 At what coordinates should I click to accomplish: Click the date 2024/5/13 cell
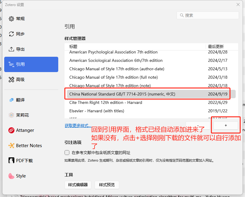[218, 69]
